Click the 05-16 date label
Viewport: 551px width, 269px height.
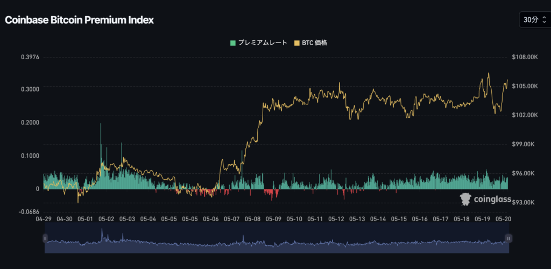[420, 219]
